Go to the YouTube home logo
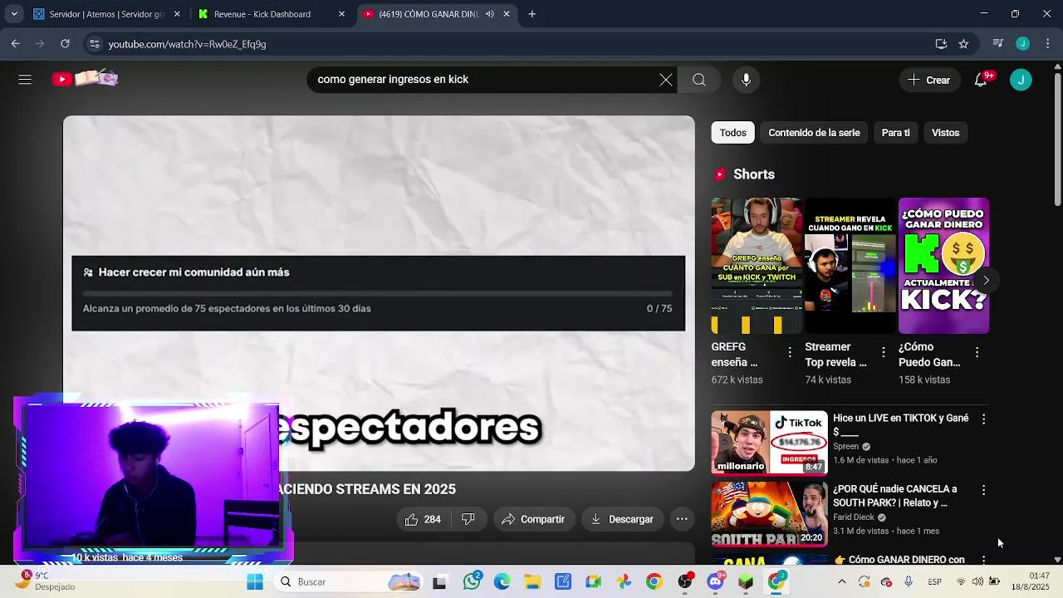The height and width of the screenshot is (598, 1063). click(85, 79)
